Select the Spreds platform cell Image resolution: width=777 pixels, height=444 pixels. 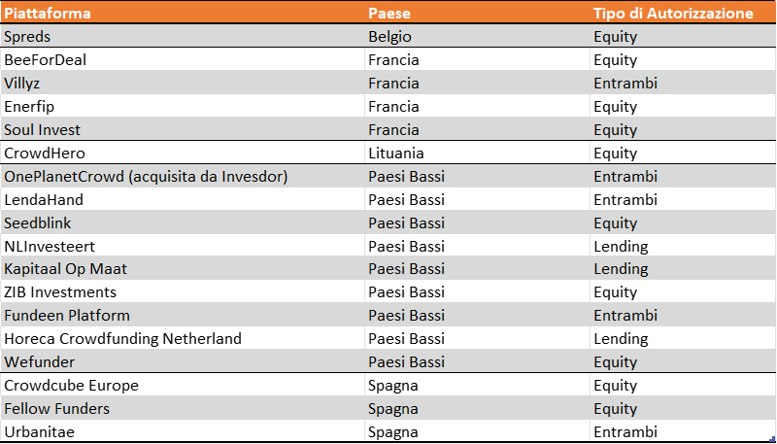28,37
